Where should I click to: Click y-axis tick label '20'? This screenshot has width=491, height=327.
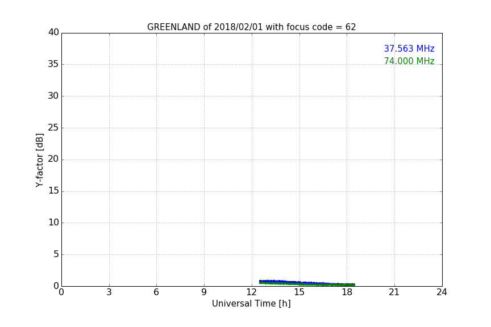(53, 159)
